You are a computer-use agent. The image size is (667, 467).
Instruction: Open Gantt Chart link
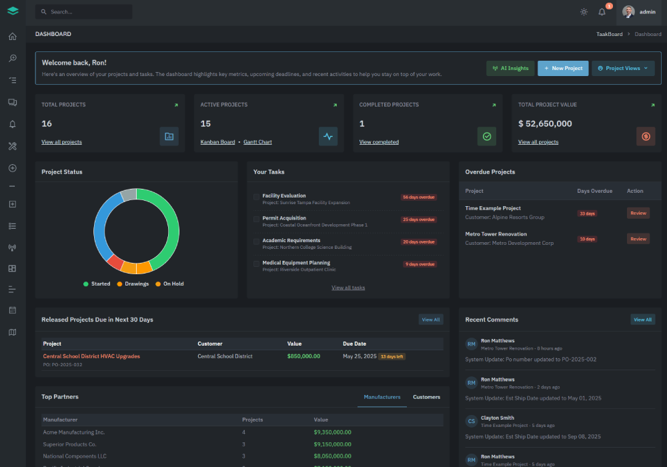click(x=257, y=142)
